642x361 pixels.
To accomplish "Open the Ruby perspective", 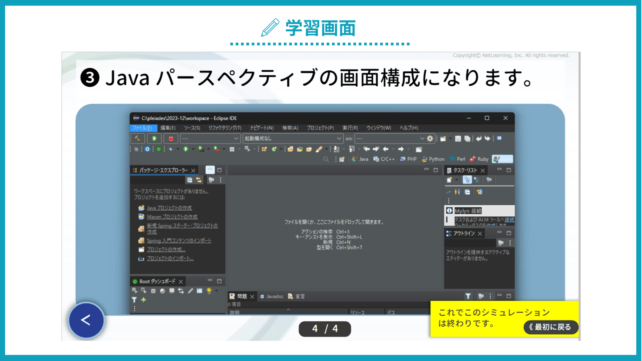I will [x=479, y=159].
